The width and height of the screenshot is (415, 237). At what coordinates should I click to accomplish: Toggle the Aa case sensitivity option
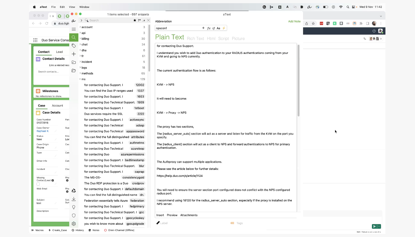[218, 28]
